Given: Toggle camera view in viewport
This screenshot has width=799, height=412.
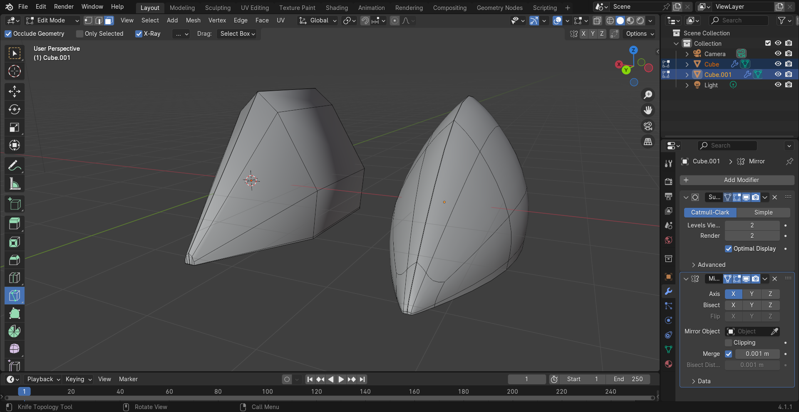Looking at the screenshot, I should point(648,126).
